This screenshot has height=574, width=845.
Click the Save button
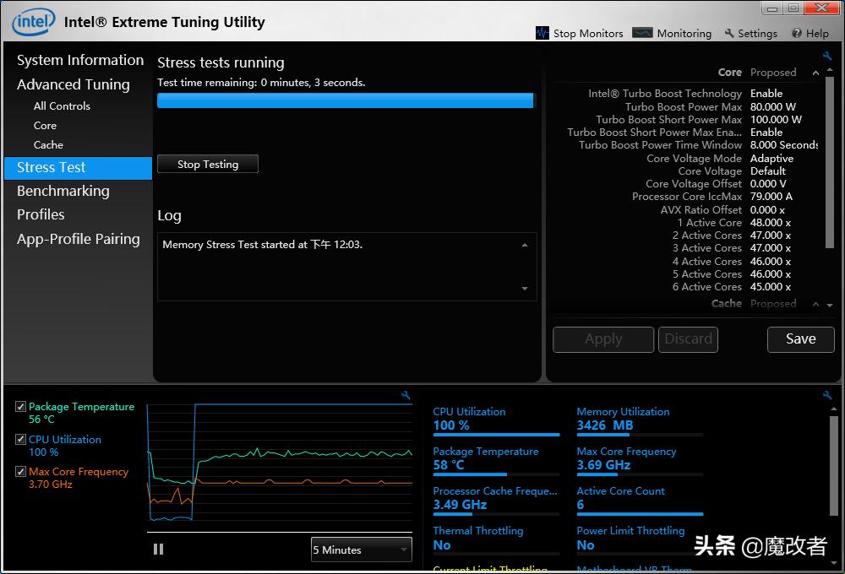800,339
